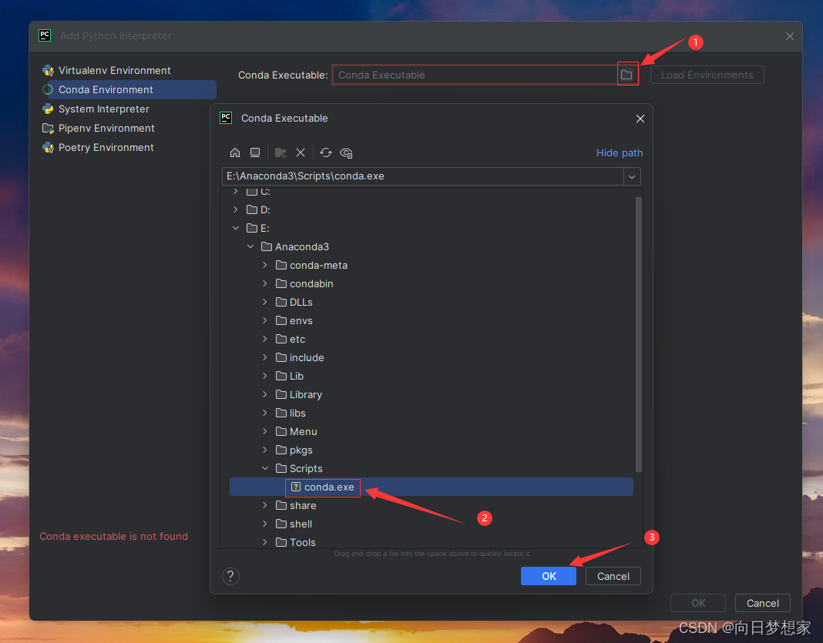Create new folder icon in file chooser
Image resolution: width=823 pixels, height=643 pixels.
point(280,152)
